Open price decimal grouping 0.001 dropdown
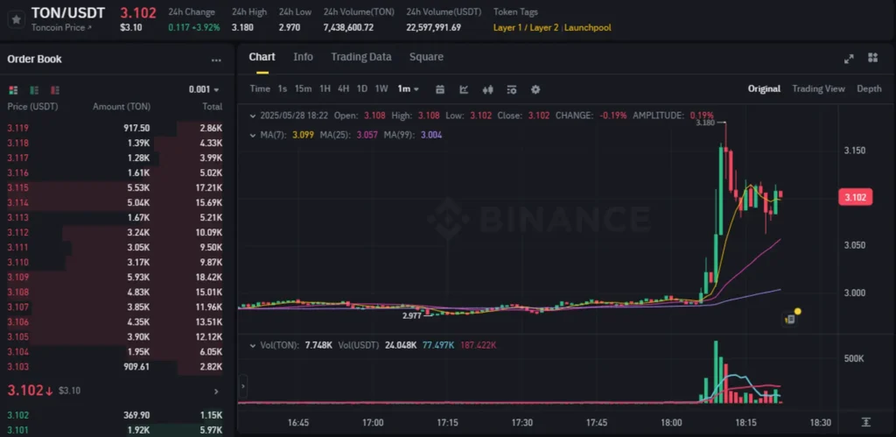 click(204, 90)
